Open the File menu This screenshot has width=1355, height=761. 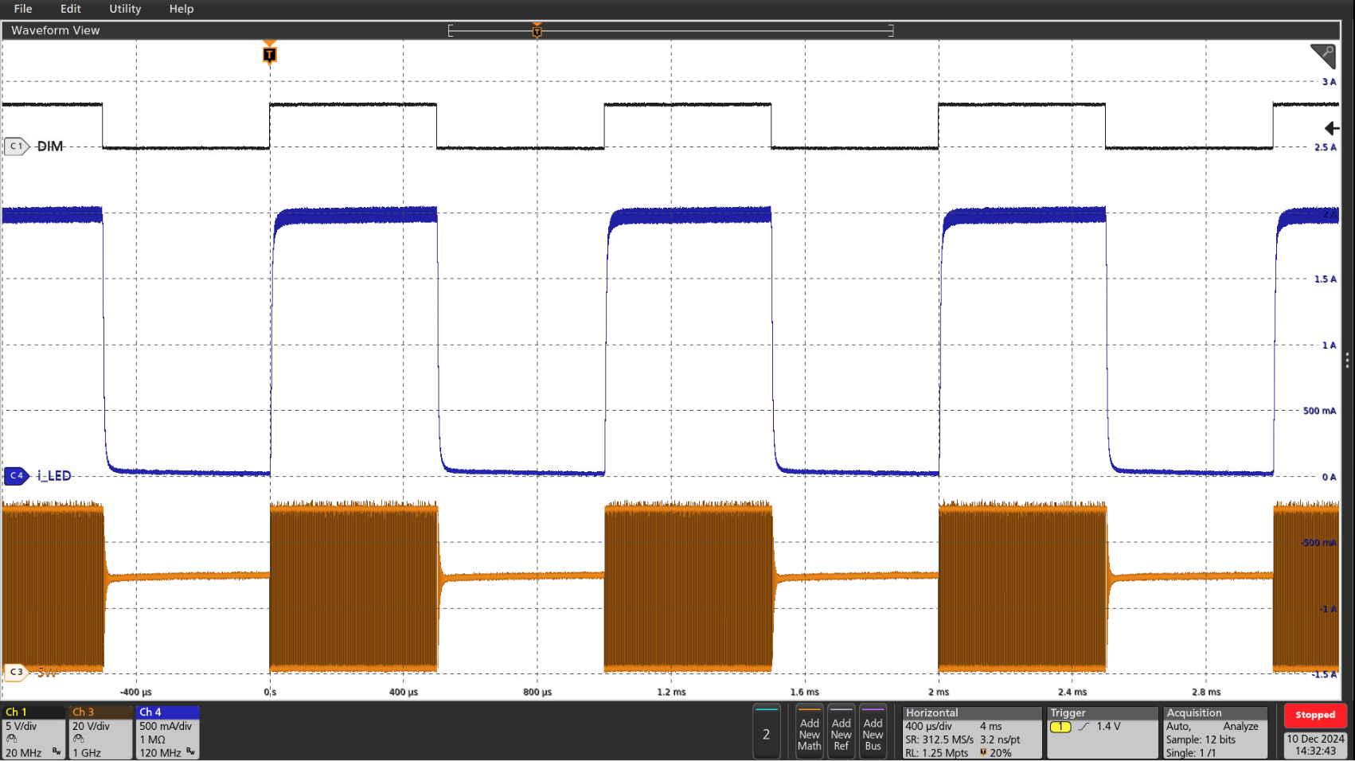point(23,9)
